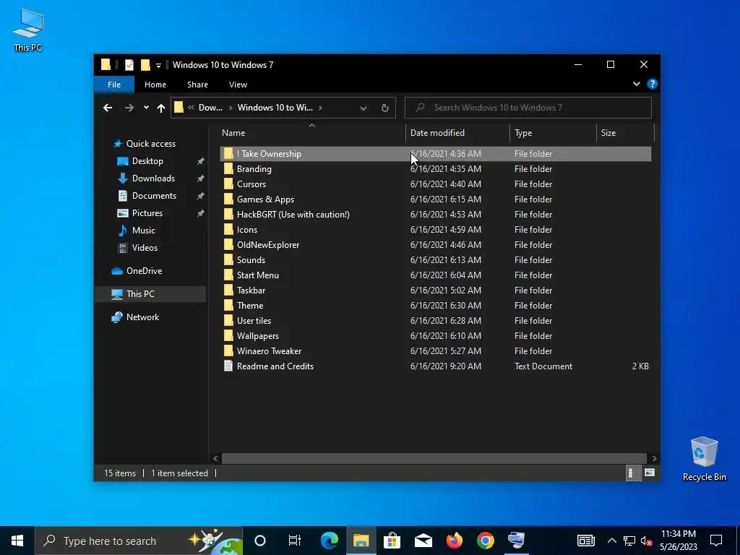Click muted volume tray icon
Viewport: 740px width, 555px height.
tap(647, 541)
